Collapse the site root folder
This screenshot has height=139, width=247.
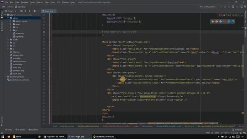coord(5,15)
